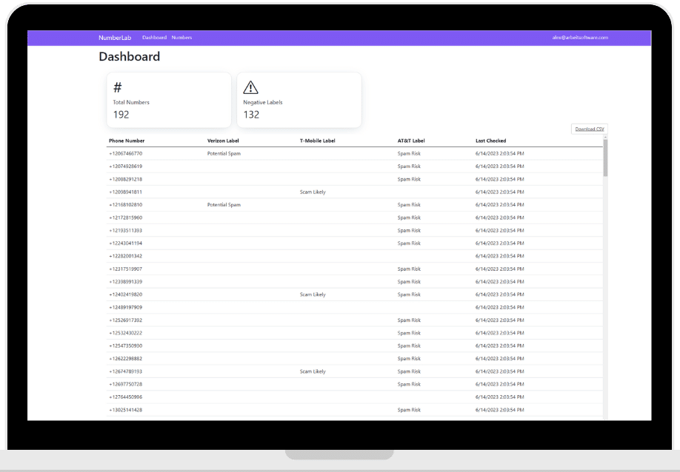This screenshot has height=472, width=680.
Task: Click the Phone Number column header
Action: click(127, 141)
